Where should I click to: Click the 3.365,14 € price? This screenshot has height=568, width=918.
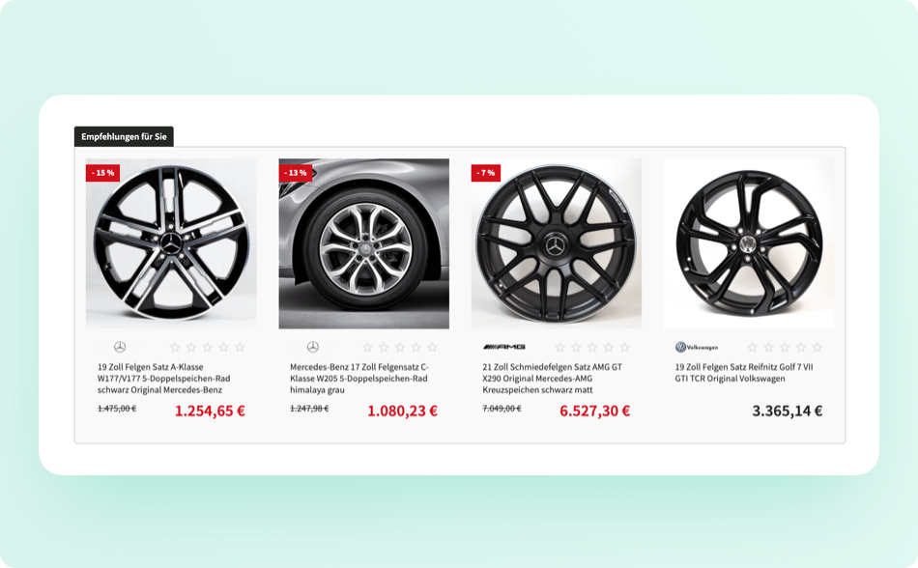[x=788, y=411]
